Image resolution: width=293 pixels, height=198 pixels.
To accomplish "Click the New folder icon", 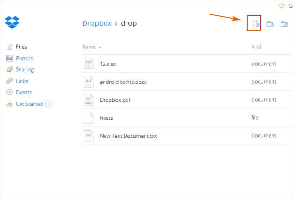I will click(270, 24).
